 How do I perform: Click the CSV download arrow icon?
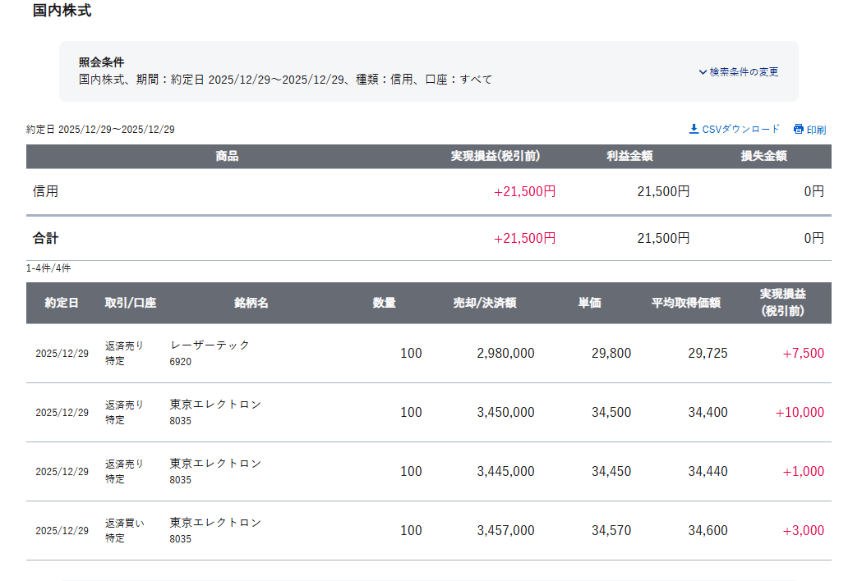click(x=694, y=129)
